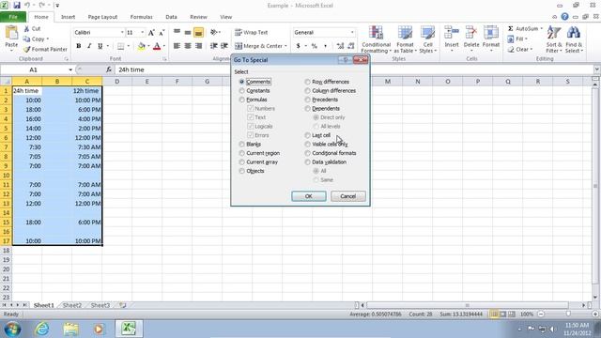Open the View ribbon tab
Screen dimensions: 601x338
tap(225, 17)
